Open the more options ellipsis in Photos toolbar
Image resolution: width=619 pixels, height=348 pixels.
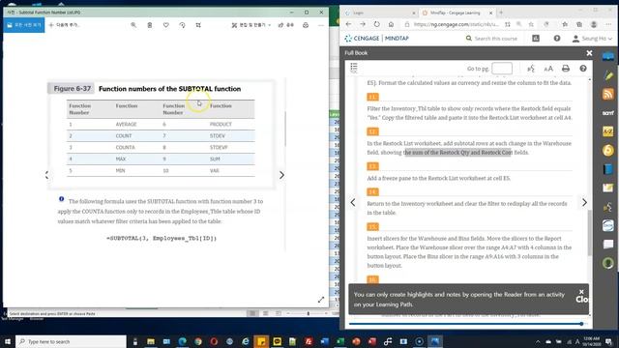[x=321, y=25]
